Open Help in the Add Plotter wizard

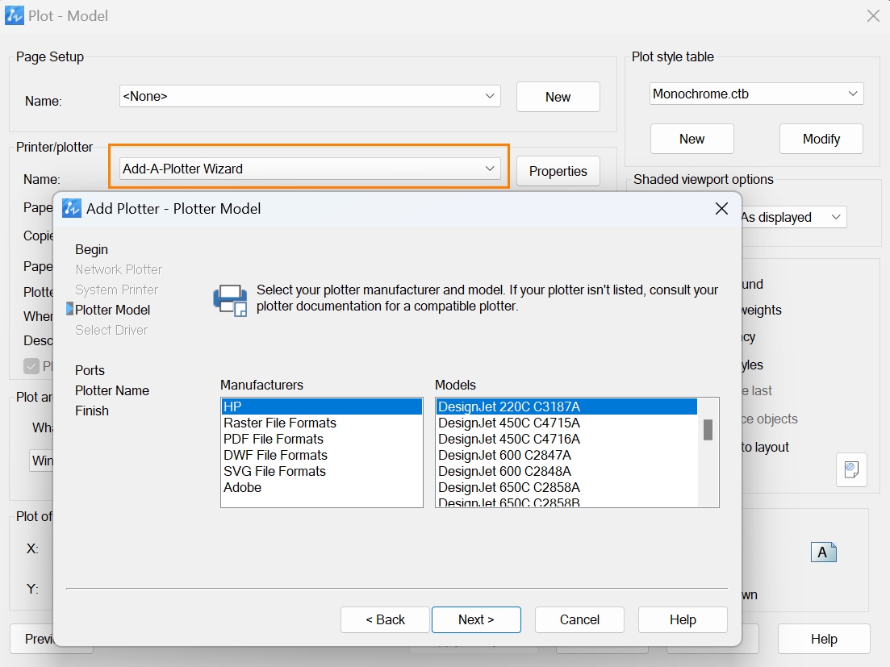click(683, 619)
